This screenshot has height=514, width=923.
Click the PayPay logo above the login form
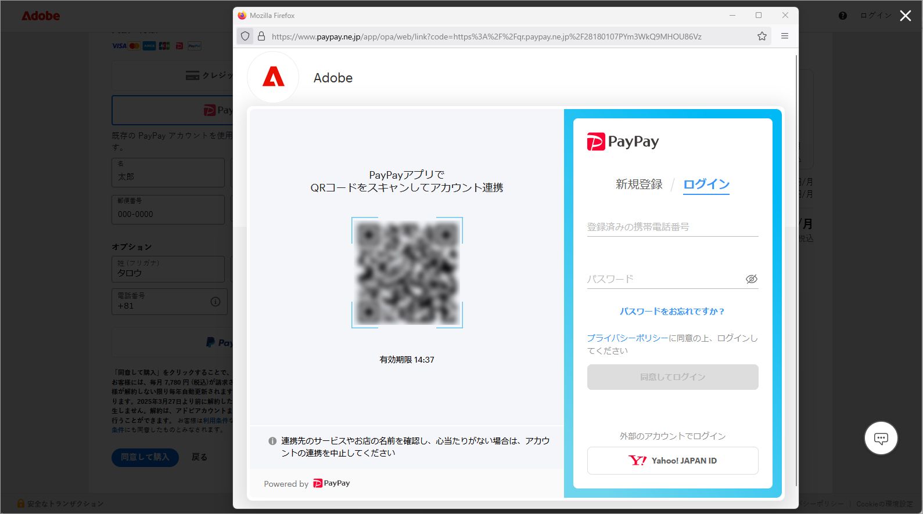[x=623, y=142]
